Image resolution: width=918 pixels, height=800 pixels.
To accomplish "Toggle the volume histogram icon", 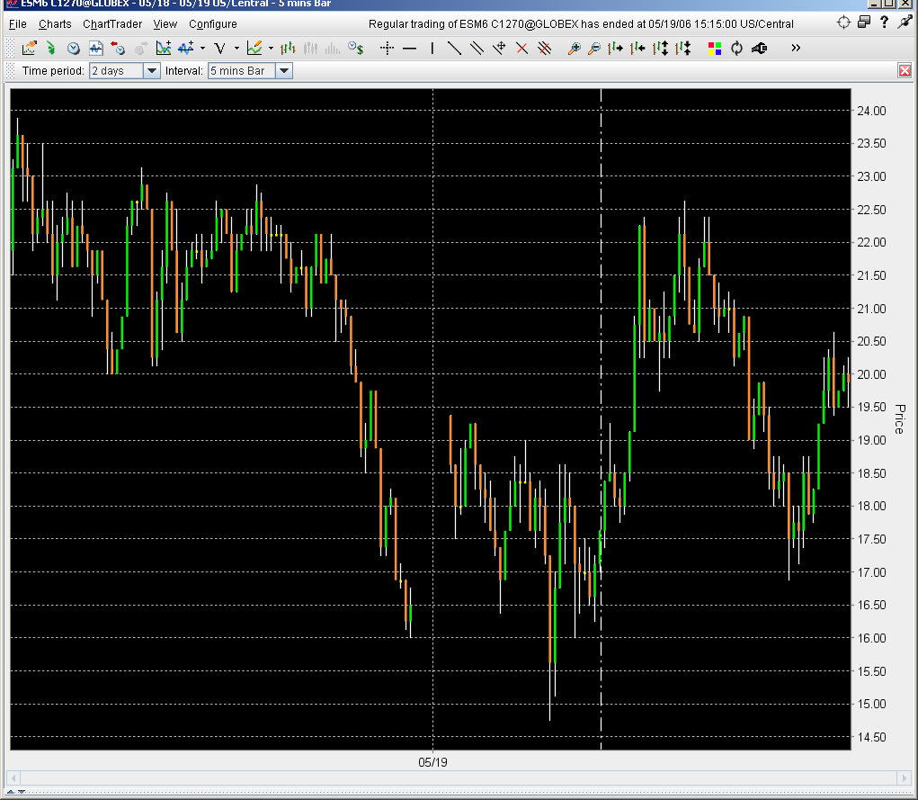I will [x=333, y=48].
